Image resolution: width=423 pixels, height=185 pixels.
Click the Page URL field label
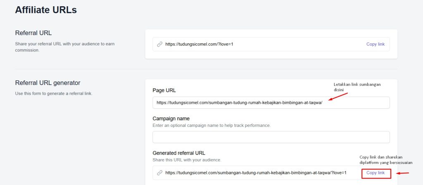pyautogui.click(x=164, y=90)
